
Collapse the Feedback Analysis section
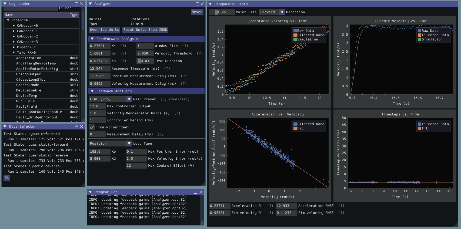[x=92, y=91]
